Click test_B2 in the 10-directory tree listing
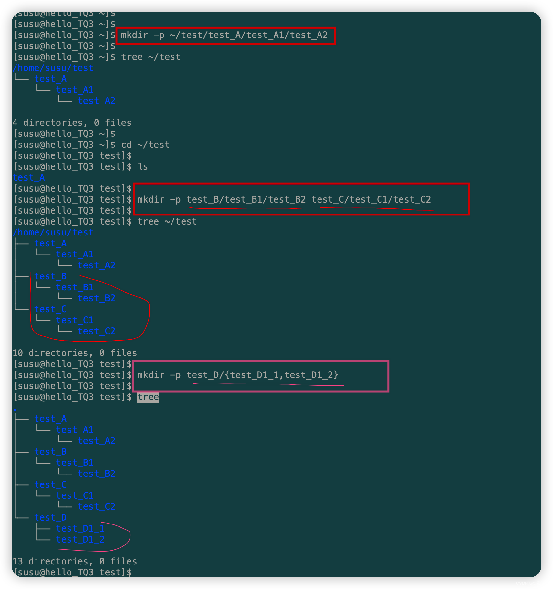553x589 pixels. [97, 298]
